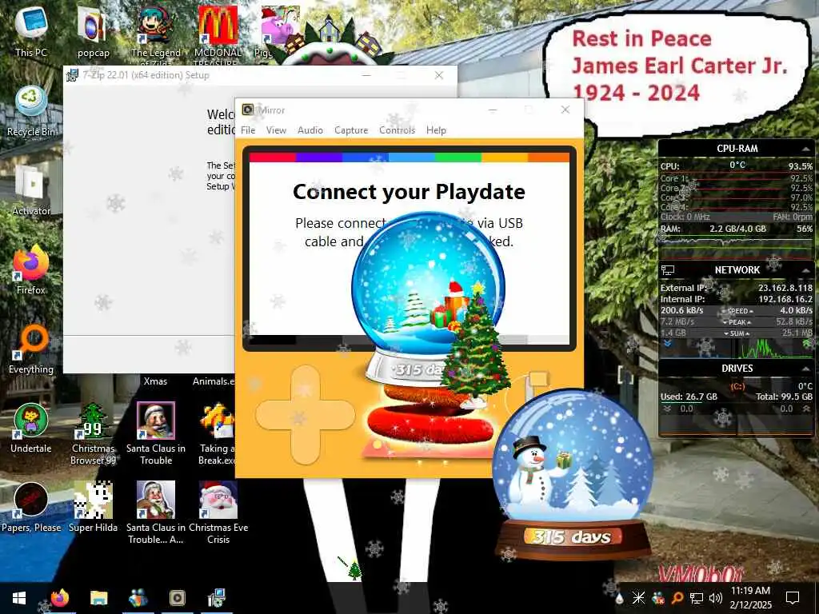Click the SPEED selector in the network widget
The image size is (819, 614).
[737, 311]
